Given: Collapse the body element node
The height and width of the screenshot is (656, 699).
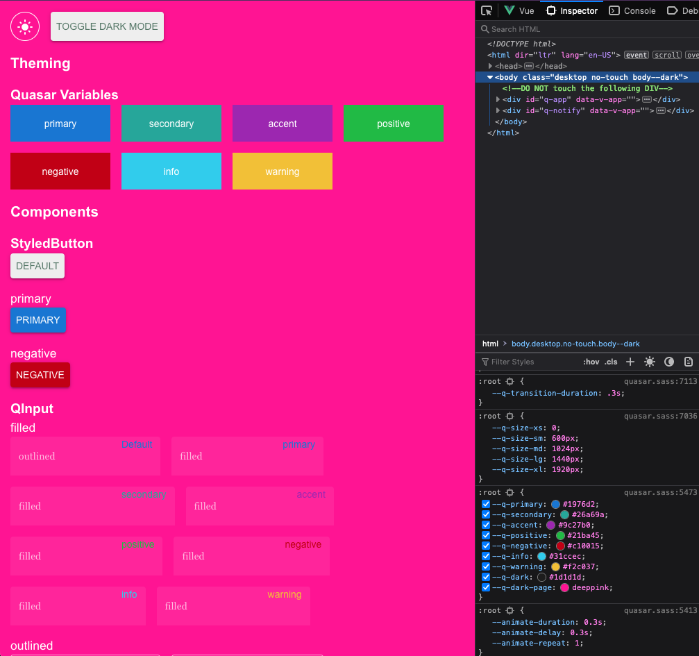Looking at the screenshot, I should coord(491,77).
